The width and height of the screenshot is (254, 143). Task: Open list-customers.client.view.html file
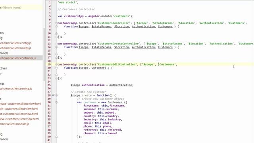pos(19,114)
